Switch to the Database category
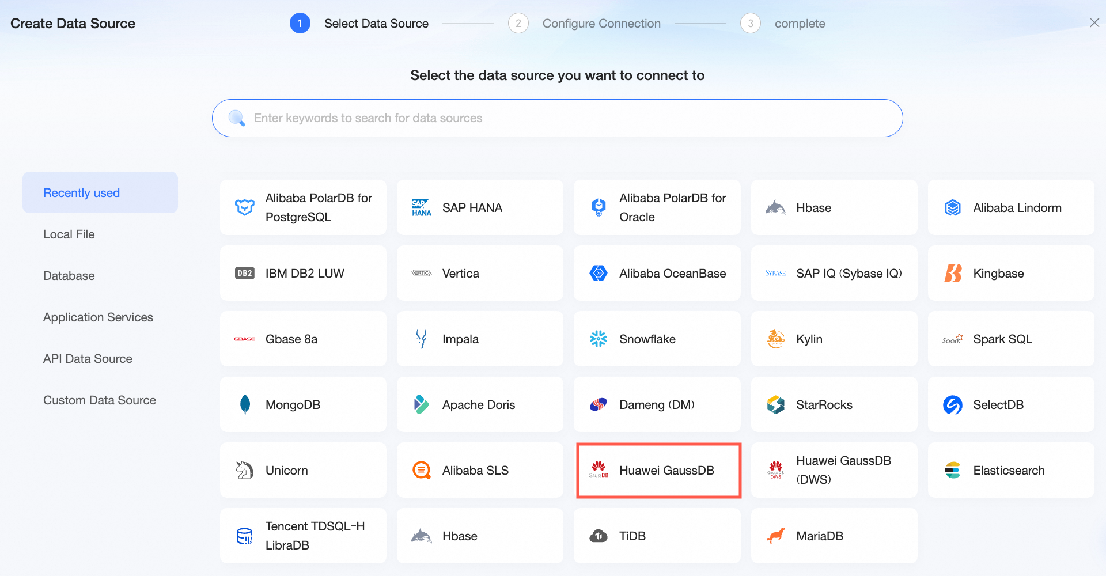 pyautogui.click(x=100, y=275)
